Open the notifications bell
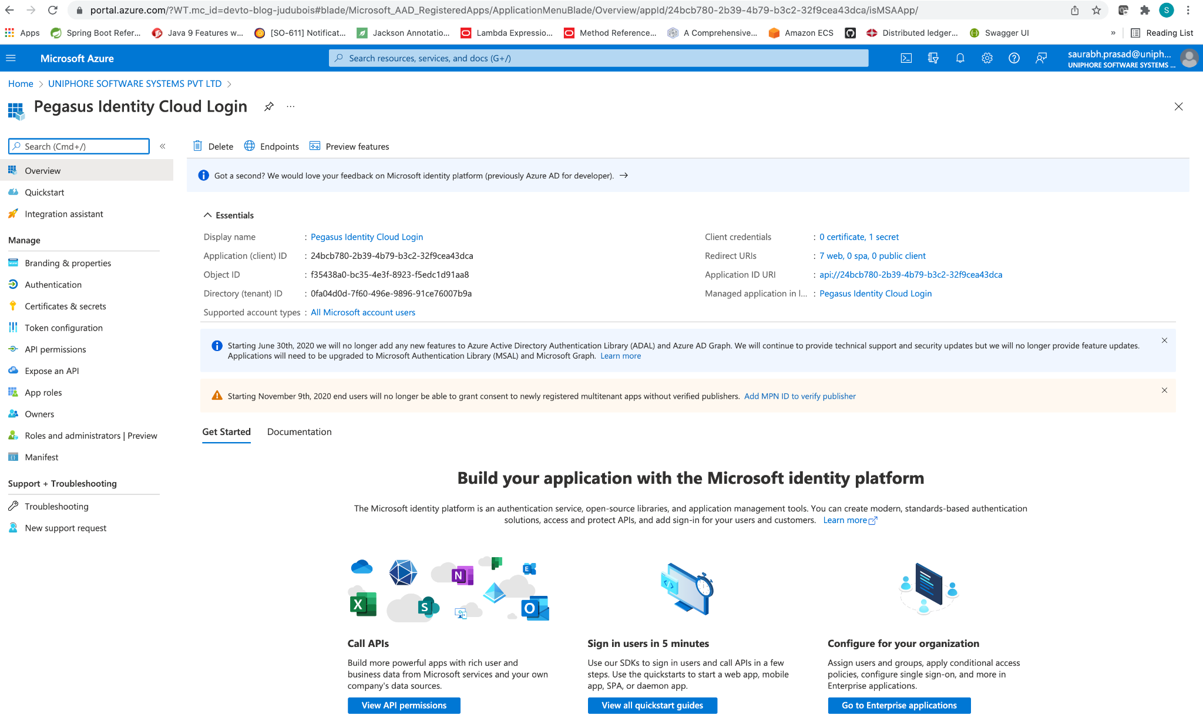 pyautogui.click(x=960, y=58)
